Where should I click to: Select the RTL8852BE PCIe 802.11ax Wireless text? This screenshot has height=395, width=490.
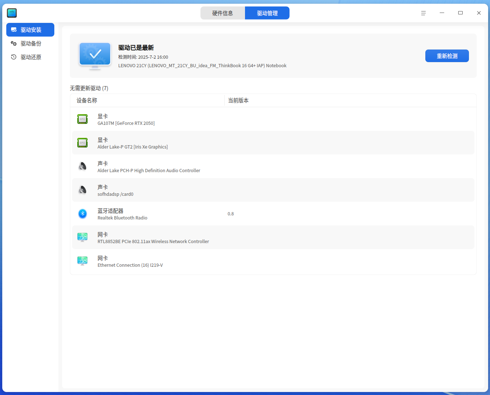(x=153, y=242)
